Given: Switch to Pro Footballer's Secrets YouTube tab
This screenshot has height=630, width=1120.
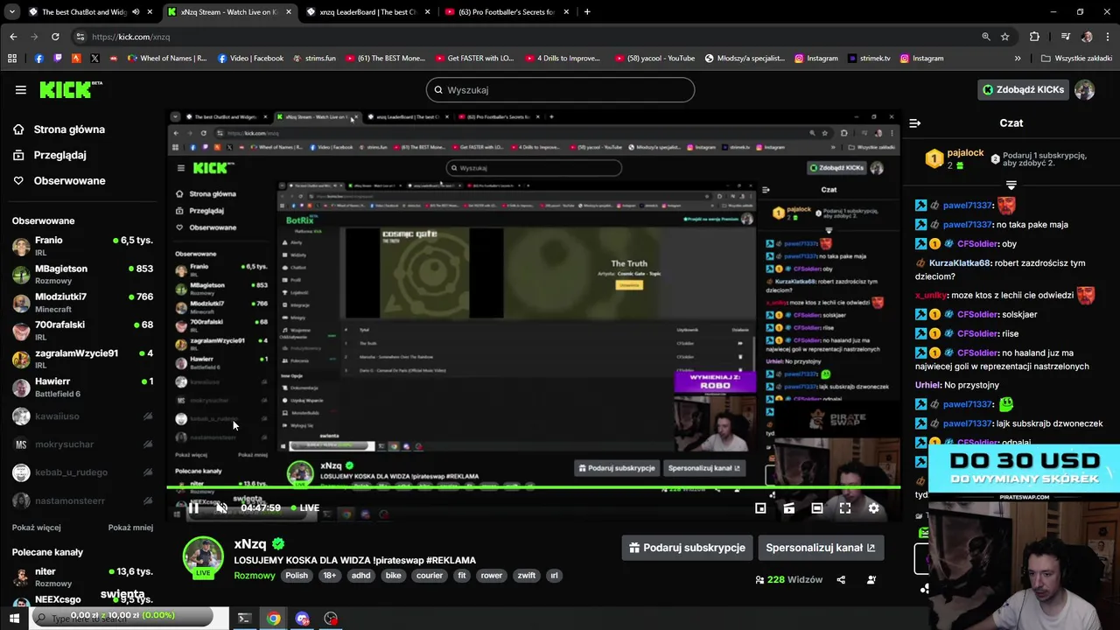Looking at the screenshot, I should pos(506,12).
